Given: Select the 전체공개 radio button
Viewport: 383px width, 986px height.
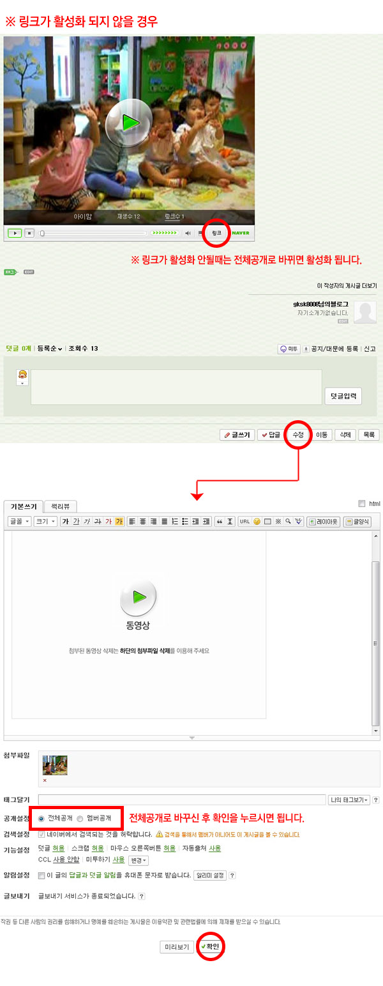Looking at the screenshot, I should point(43,818).
